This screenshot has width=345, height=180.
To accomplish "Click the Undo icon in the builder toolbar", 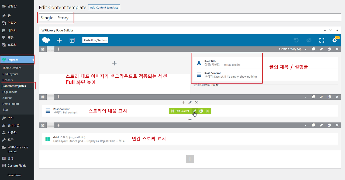I will point(296,40).
